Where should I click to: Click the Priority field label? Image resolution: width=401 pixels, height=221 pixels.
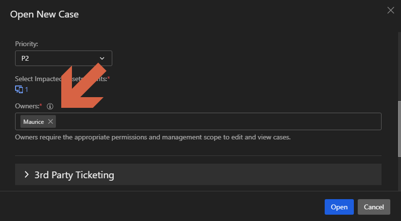[27, 44]
